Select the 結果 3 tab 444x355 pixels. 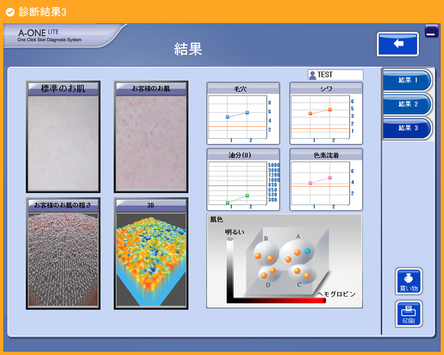407,128
